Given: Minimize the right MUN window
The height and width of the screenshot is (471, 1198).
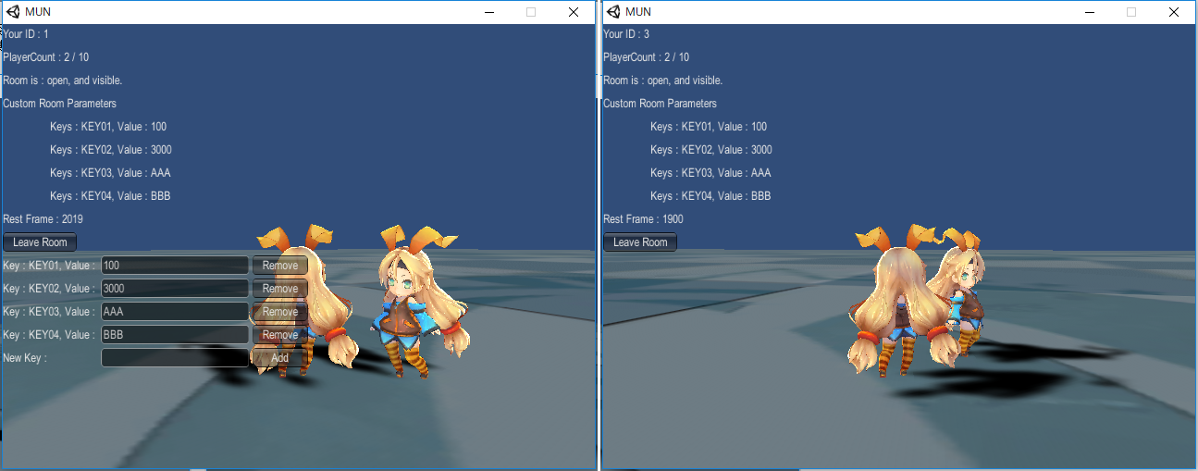Looking at the screenshot, I should click(1089, 12).
